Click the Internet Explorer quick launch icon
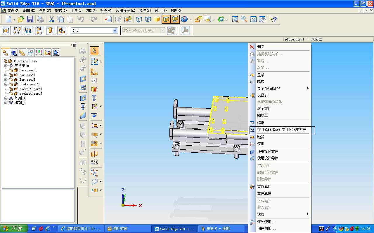This screenshot has height=233, width=374. coord(48,229)
